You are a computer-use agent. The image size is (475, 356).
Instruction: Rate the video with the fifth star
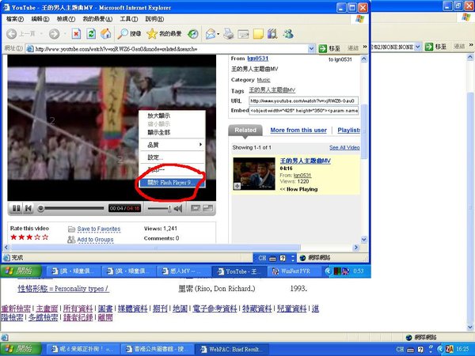click(56, 237)
